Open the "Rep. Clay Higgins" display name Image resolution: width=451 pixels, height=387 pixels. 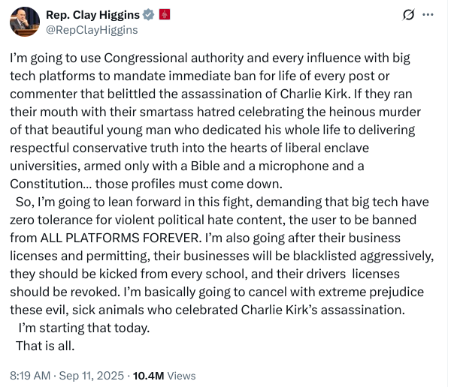click(92, 15)
